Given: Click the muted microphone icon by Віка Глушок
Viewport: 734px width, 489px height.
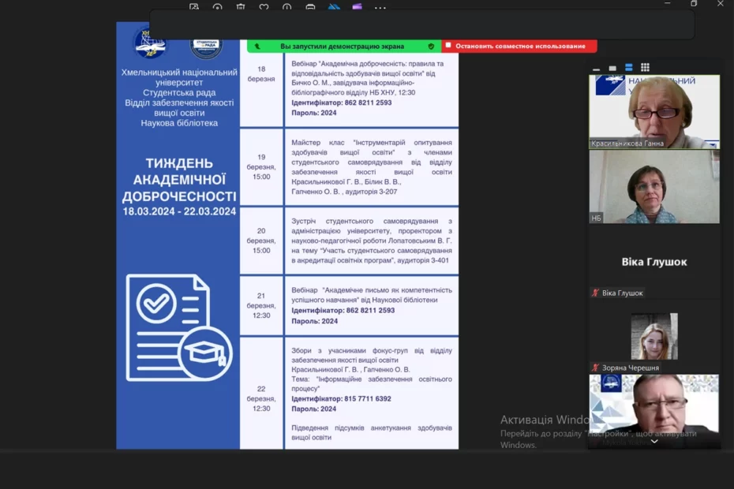Looking at the screenshot, I should [x=596, y=293].
